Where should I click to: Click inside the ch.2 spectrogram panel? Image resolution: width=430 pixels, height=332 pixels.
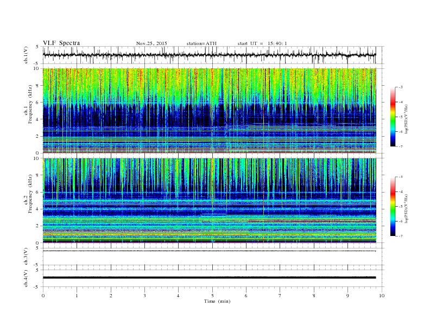point(209,201)
